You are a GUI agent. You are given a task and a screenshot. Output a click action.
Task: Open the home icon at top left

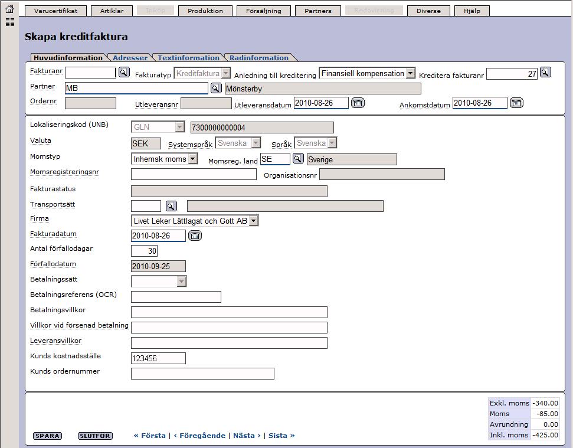pyautogui.click(x=9, y=9)
